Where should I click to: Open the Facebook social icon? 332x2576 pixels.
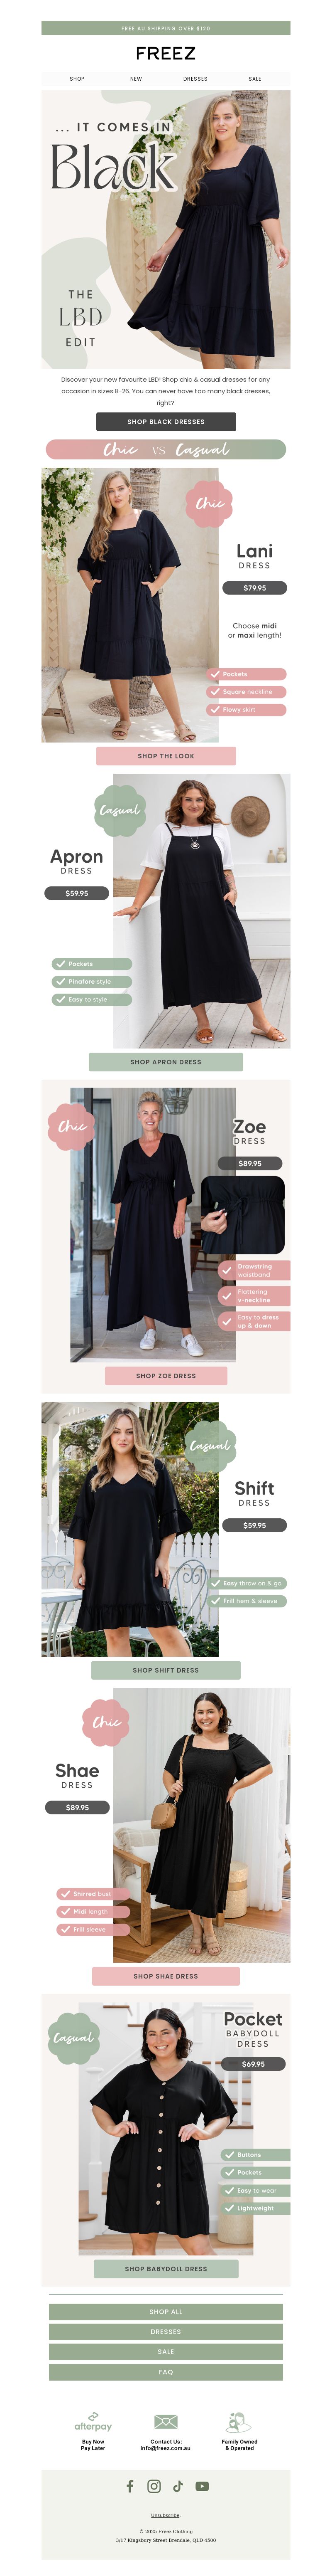(129, 2486)
